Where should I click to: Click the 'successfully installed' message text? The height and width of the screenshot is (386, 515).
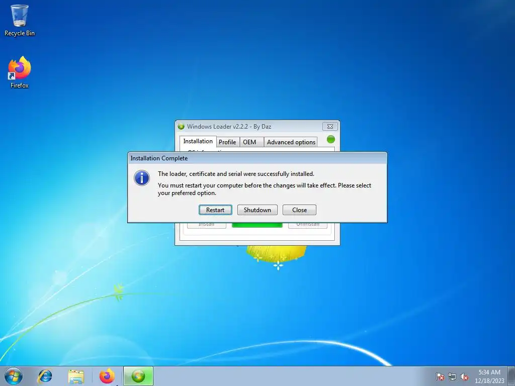(236, 174)
